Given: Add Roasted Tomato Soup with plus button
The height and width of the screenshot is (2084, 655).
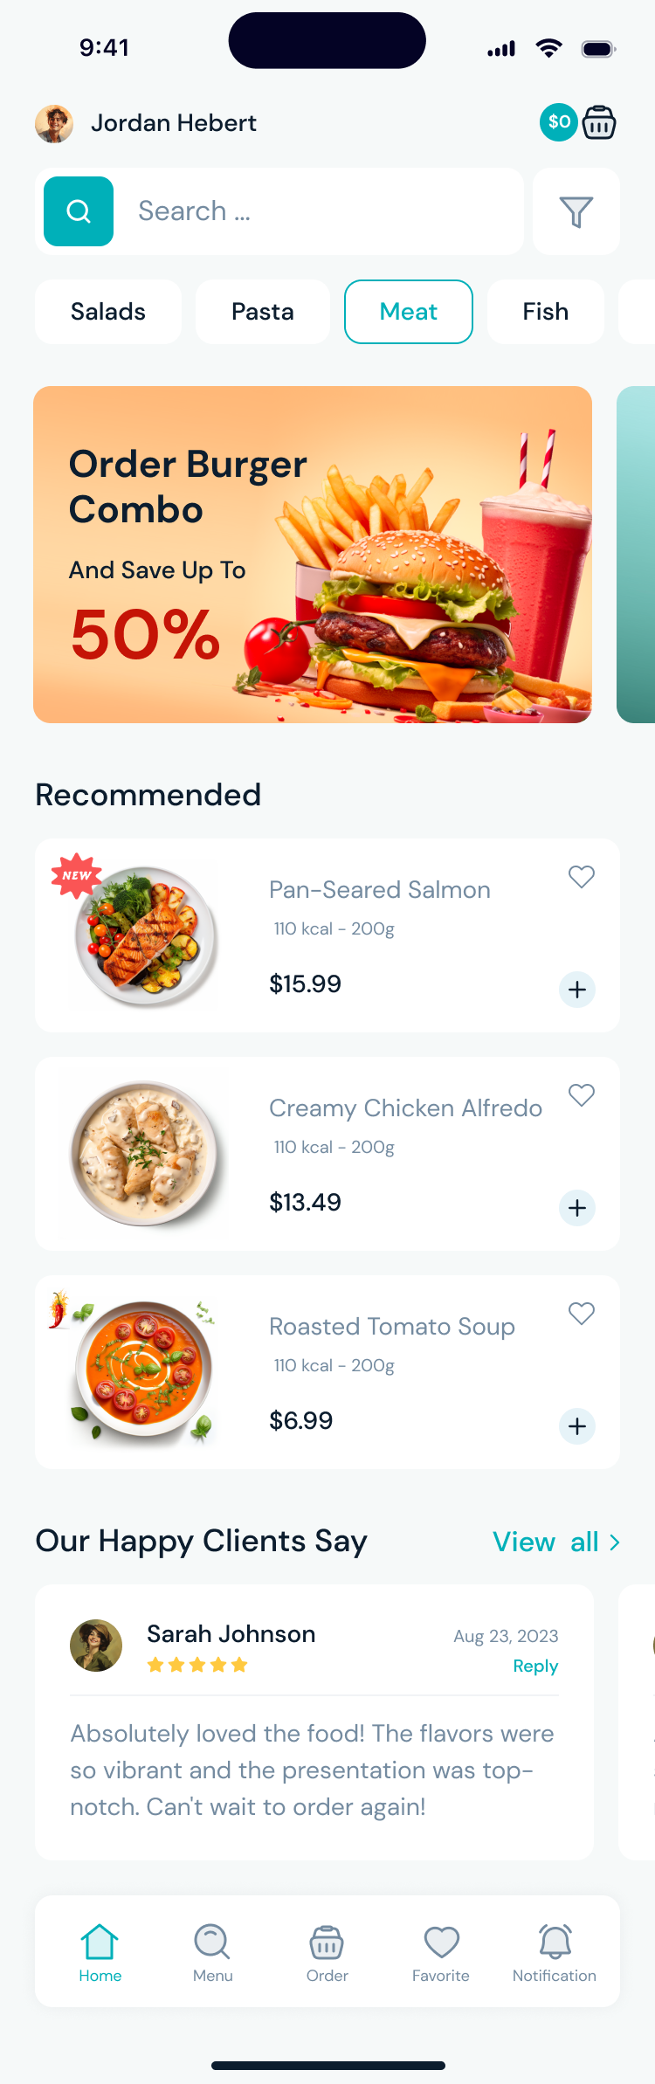Looking at the screenshot, I should [576, 1426].
